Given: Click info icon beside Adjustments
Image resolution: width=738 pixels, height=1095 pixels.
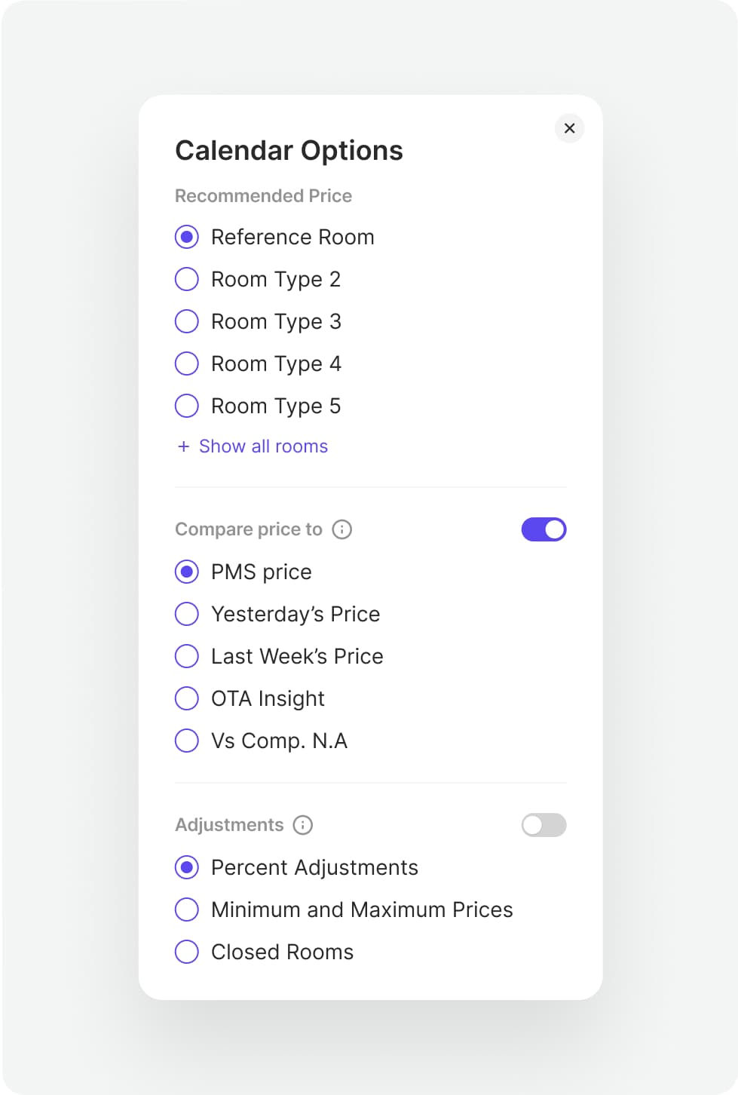Looking at the screenshot, I should click(303, 825).
